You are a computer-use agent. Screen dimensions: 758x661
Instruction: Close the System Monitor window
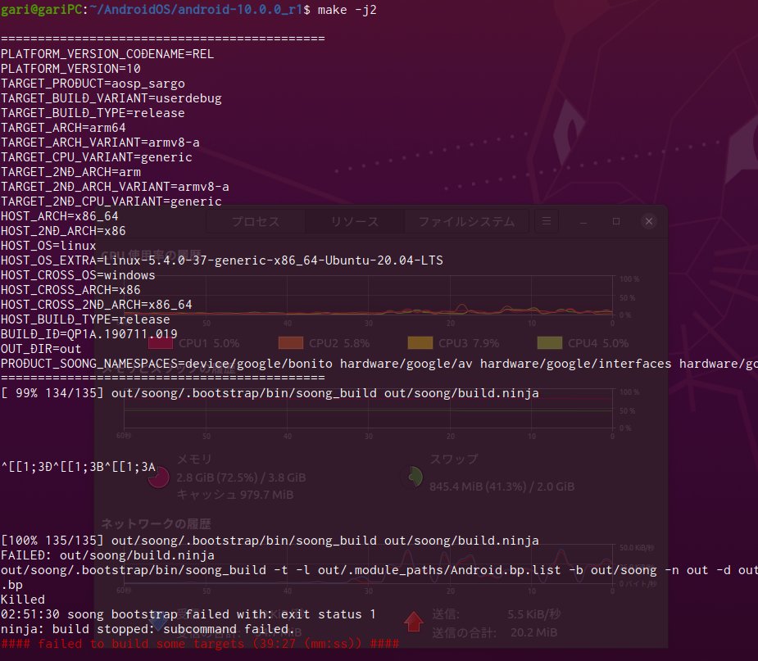[x=649, y=221]
